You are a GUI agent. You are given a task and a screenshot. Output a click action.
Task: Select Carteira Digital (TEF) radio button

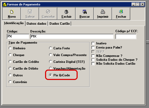coord(51,62)
